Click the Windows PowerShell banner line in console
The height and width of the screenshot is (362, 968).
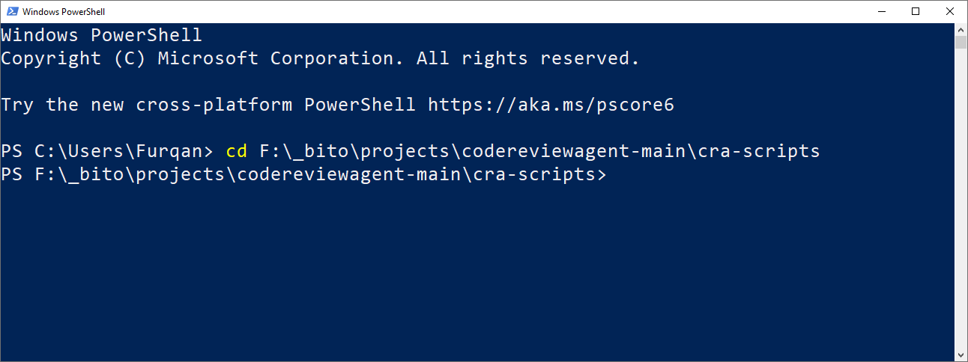pos(101,35)
